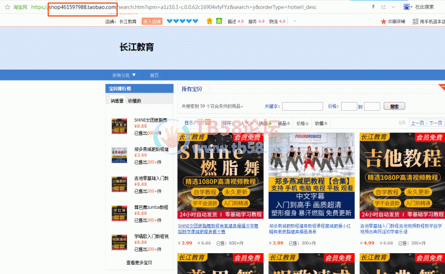Go to 首页 in shop navigation
The width and height of the screenshot is (445, 274).
coord(154,75)
